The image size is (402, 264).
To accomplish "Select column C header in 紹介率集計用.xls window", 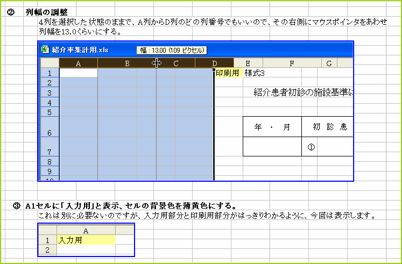I will pyautogui.click(x=176, y=63).
